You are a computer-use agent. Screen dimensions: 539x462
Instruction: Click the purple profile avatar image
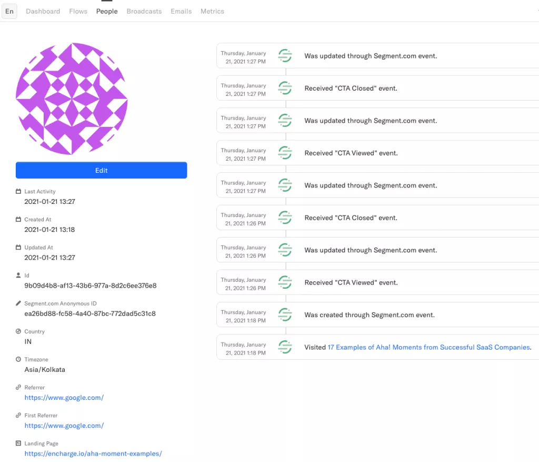(x=72, y=99)
